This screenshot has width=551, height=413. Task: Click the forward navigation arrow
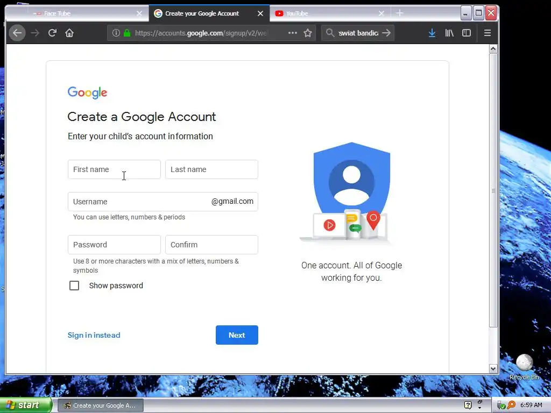click(x=35, y=33)
